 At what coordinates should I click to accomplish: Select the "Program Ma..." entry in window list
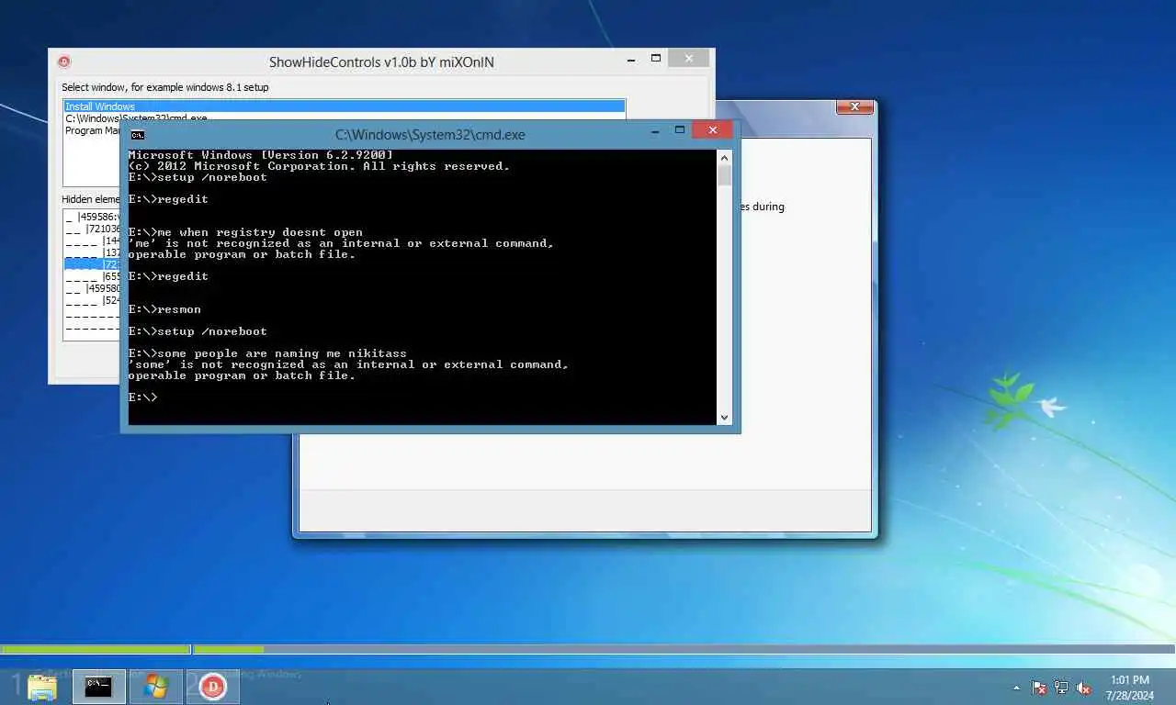[x=92, y=130]
